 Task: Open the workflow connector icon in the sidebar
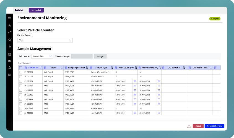pos(10,32)
